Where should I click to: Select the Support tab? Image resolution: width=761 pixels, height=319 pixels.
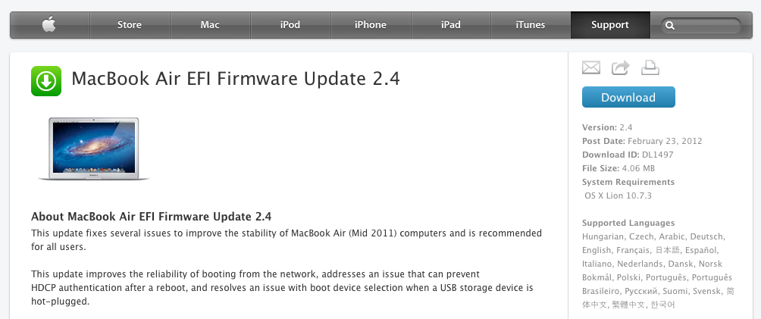click(x=610, y=25)
